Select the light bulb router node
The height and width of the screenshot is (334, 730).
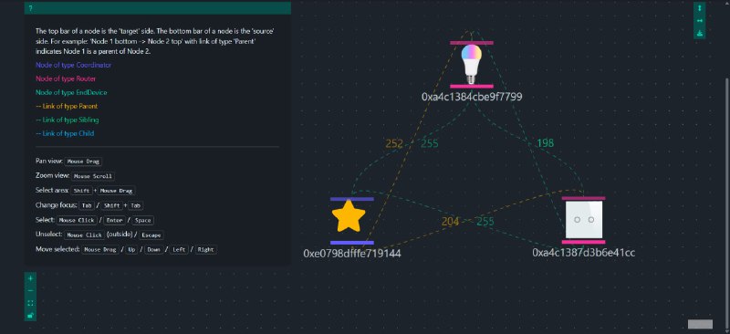pos(472,64)
